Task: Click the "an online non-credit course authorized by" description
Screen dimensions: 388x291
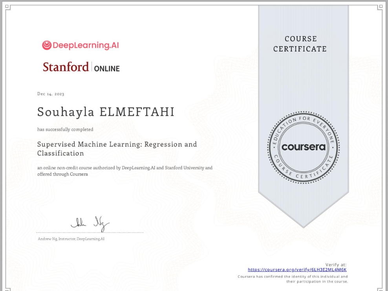Action: click(x=125, y=171)
